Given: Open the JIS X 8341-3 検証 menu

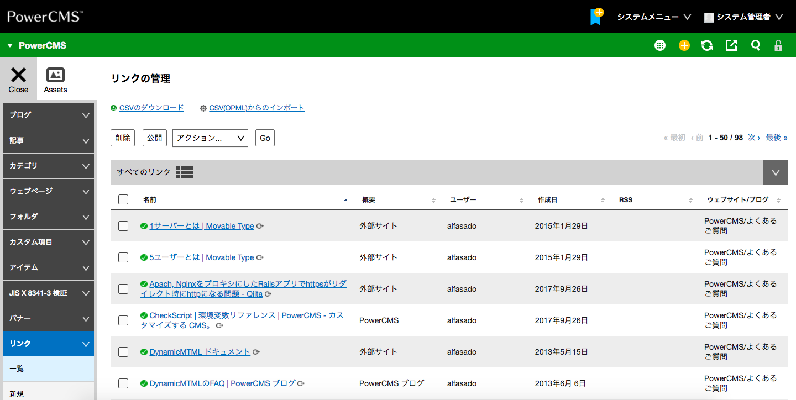Looking at the screenshot, I should (x=48, y=293).
